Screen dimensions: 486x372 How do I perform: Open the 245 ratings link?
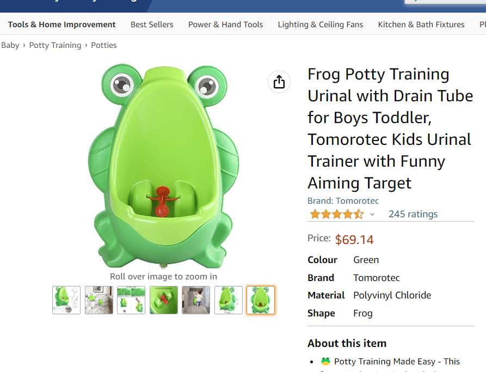[x=413, y=214]
